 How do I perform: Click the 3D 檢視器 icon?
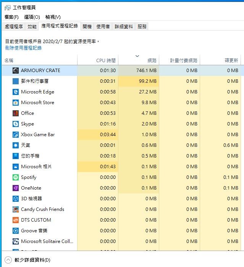16,199
